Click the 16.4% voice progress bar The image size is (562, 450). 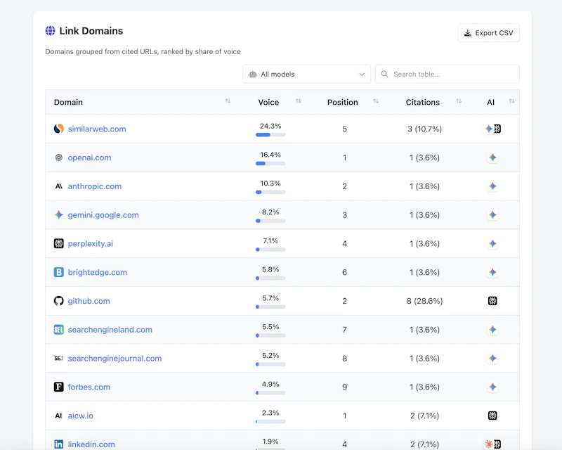(270, 164)
